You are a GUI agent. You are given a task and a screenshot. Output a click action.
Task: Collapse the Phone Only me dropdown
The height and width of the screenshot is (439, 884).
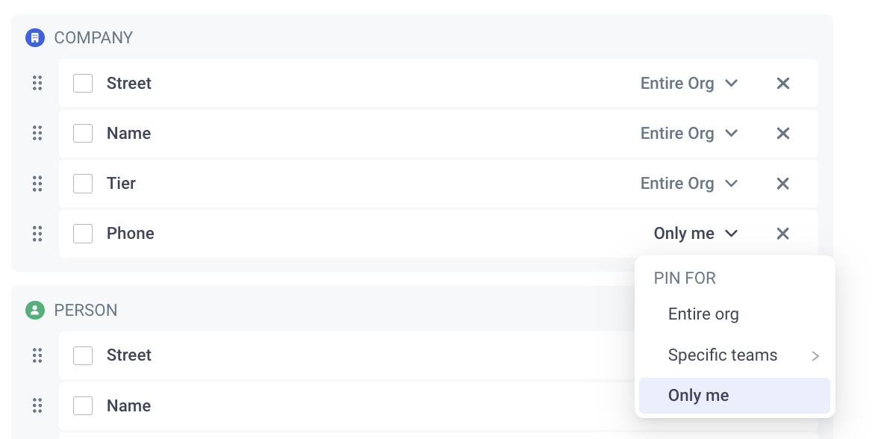(x=696, y=234)
